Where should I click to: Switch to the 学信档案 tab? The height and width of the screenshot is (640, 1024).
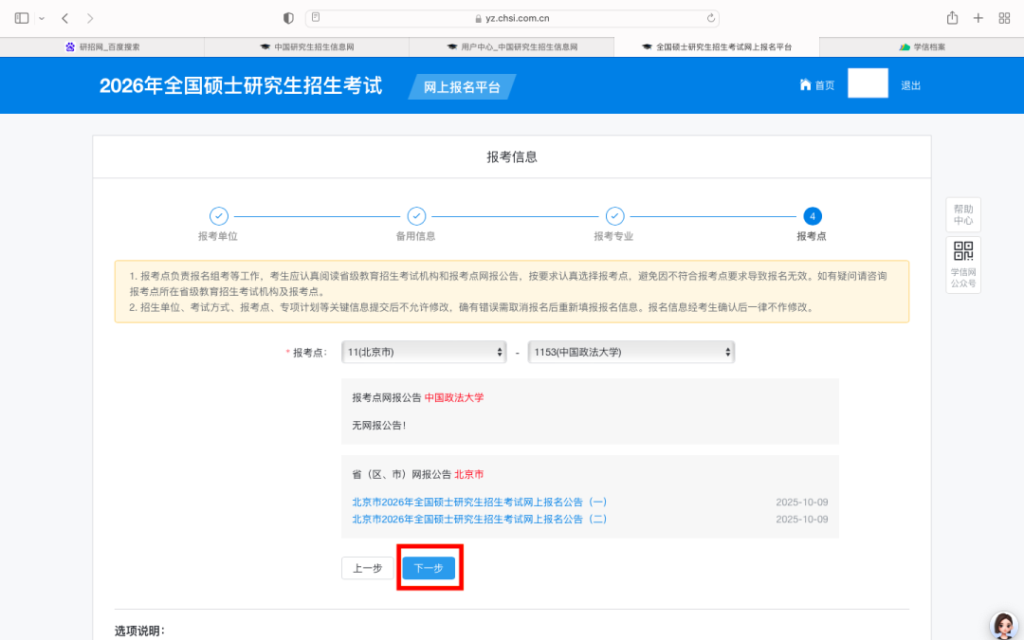pyautogui.click(x=922, y=46)
